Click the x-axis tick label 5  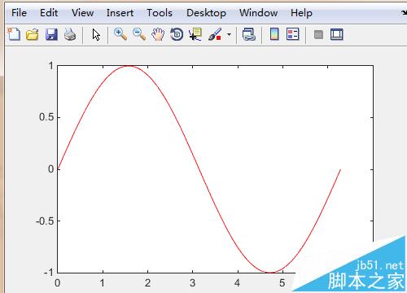[282, 283]
